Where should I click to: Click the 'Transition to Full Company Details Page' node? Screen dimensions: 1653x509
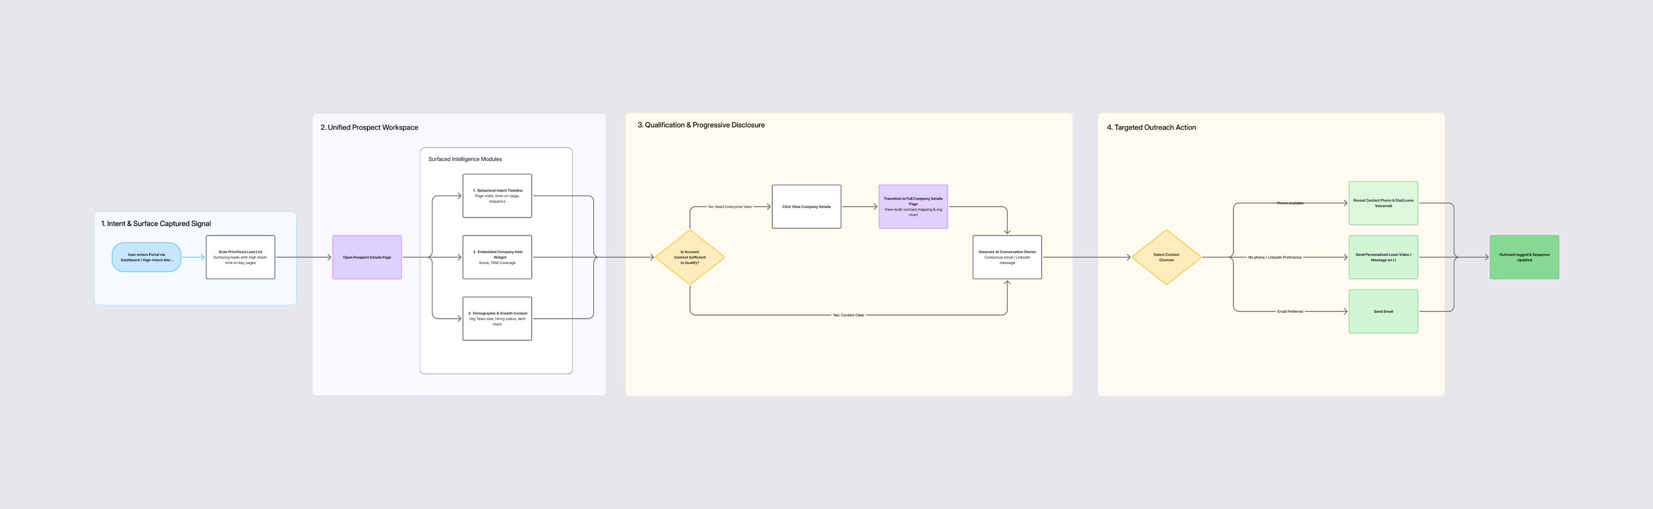[x=913, y=206]
